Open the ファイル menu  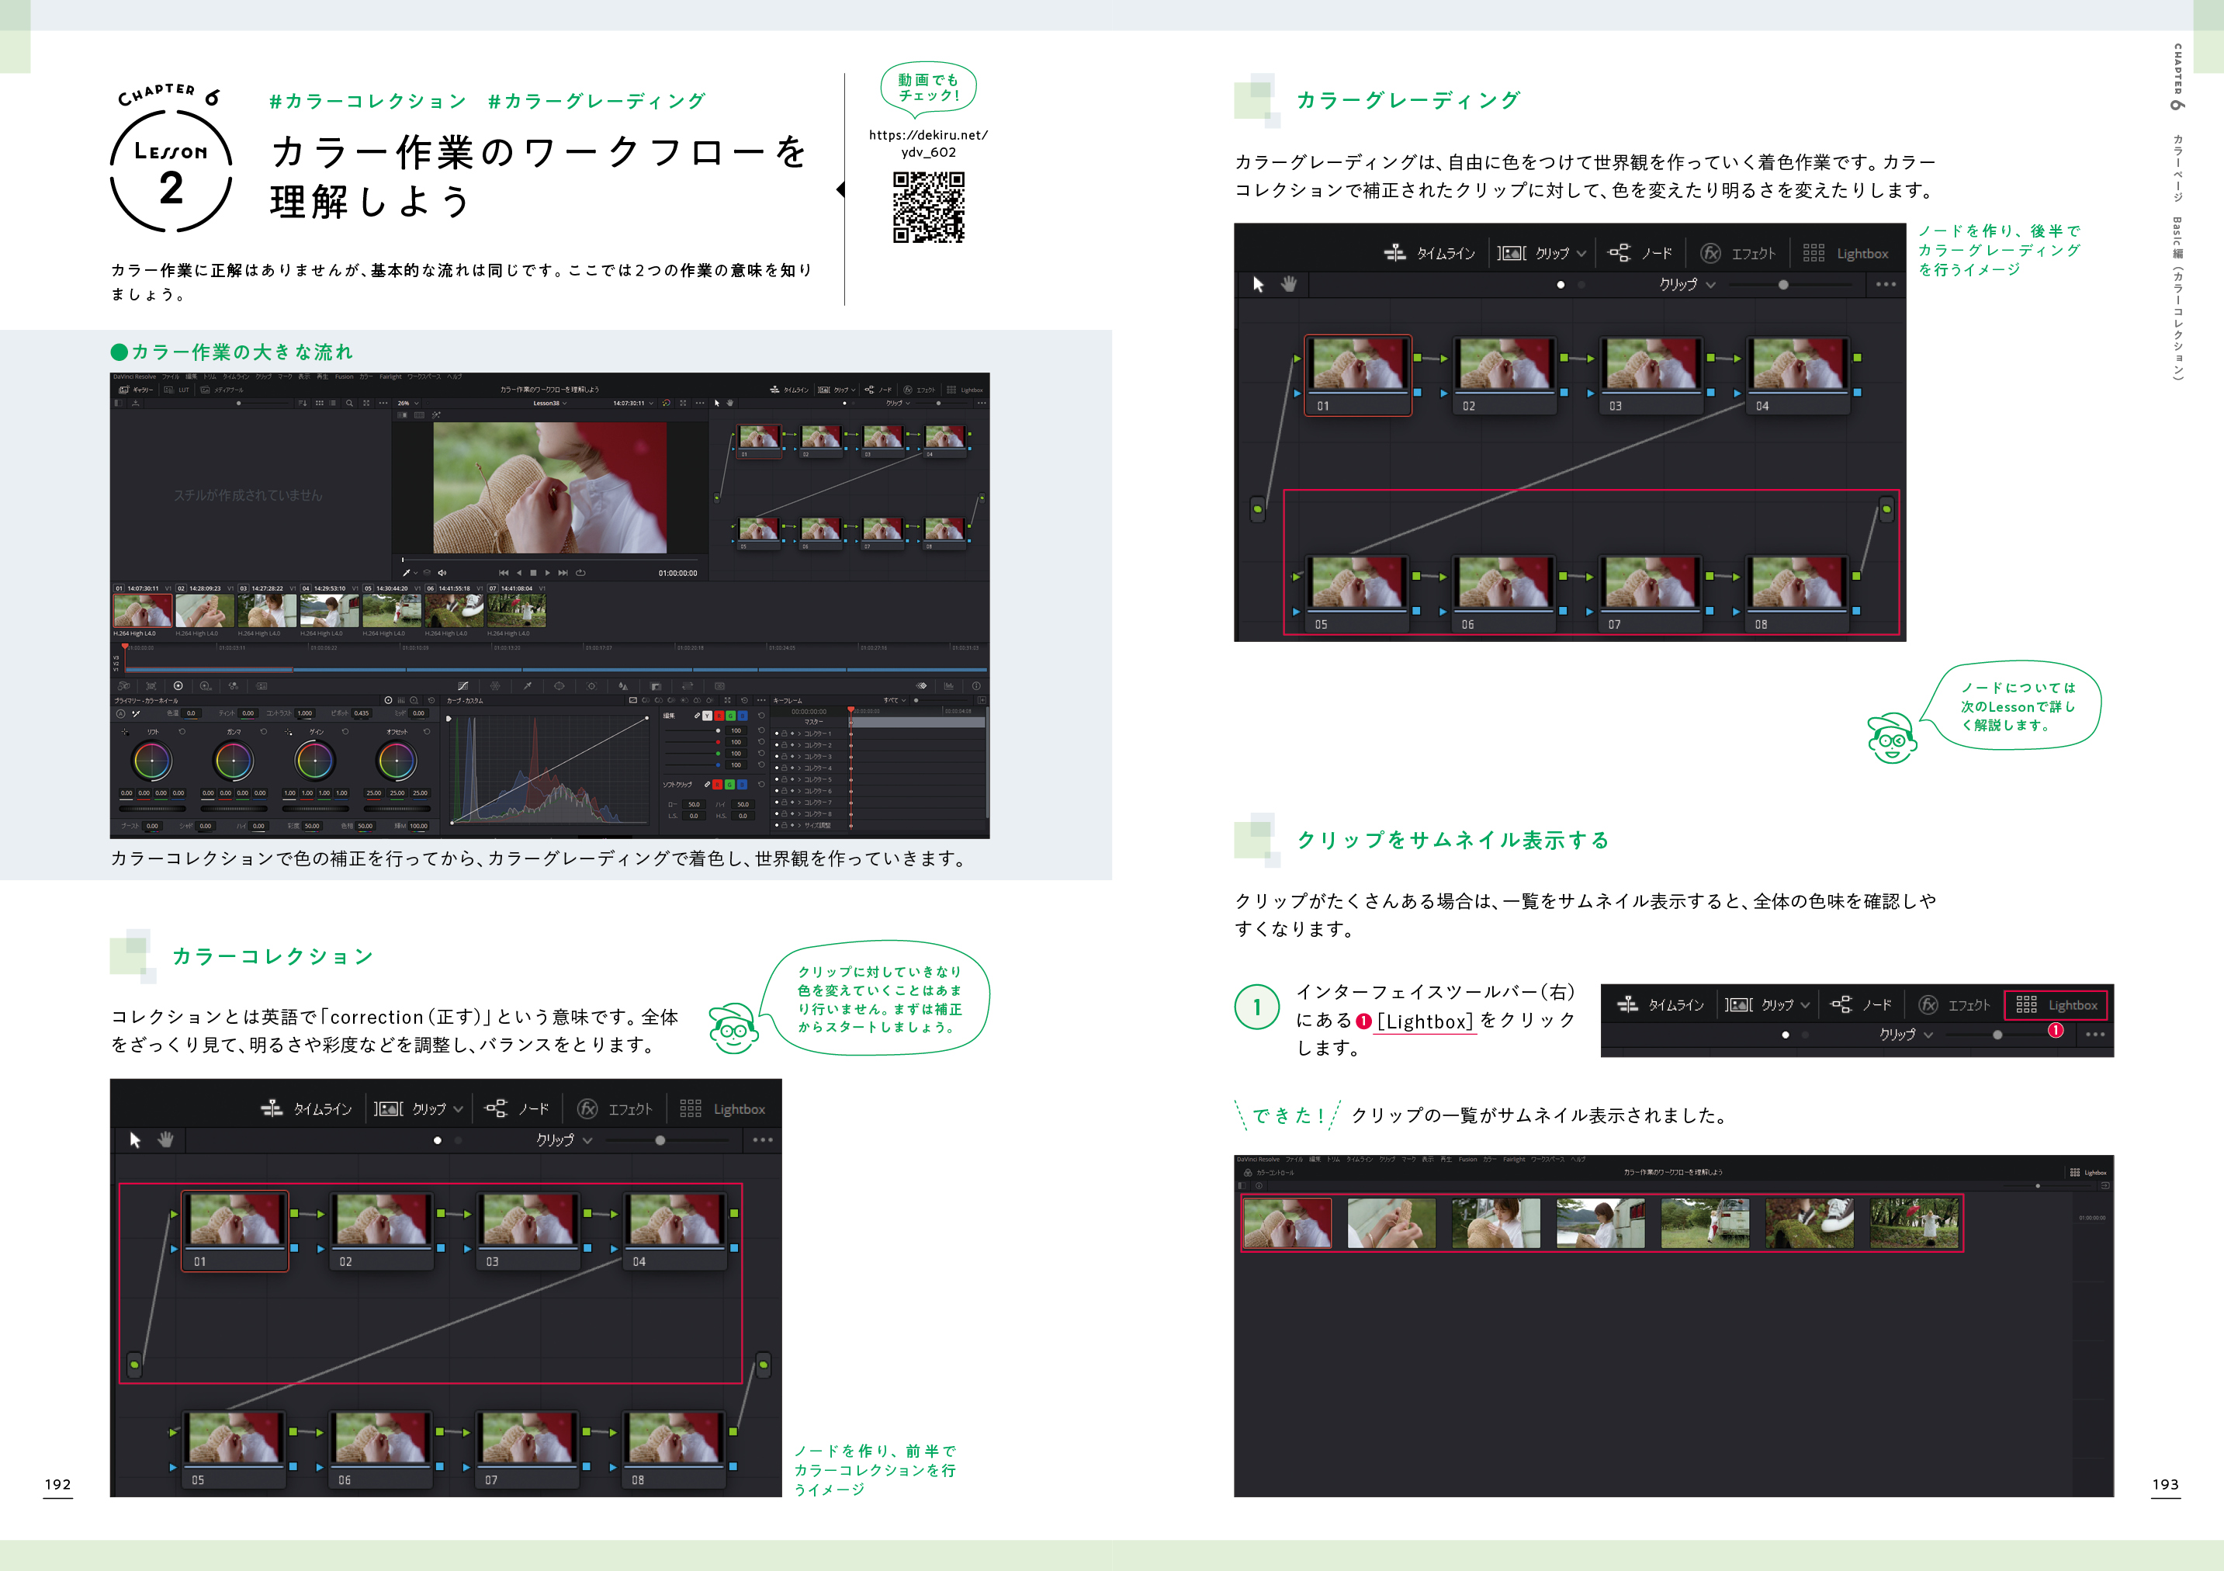point(171,378)
